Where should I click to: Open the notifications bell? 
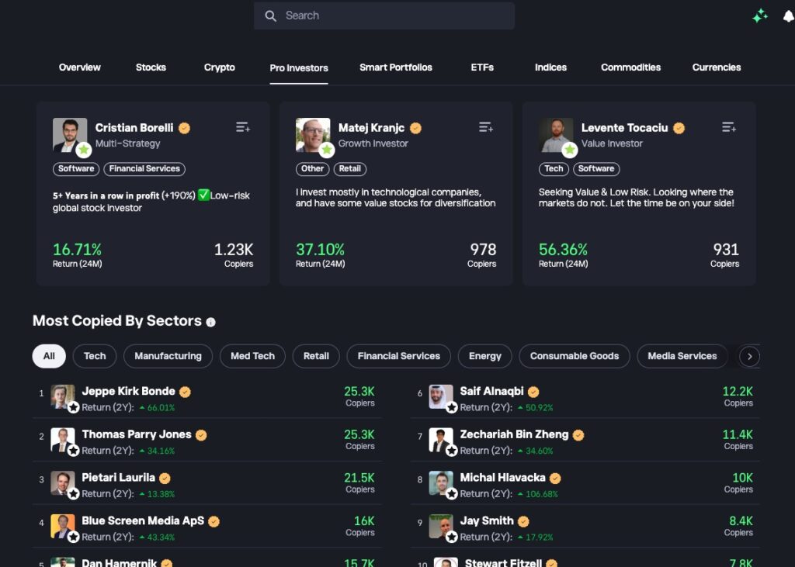tap(789, 16)
